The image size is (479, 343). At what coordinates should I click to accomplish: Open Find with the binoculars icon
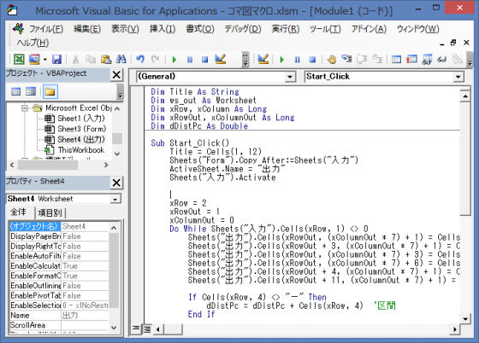coord(121,59)
